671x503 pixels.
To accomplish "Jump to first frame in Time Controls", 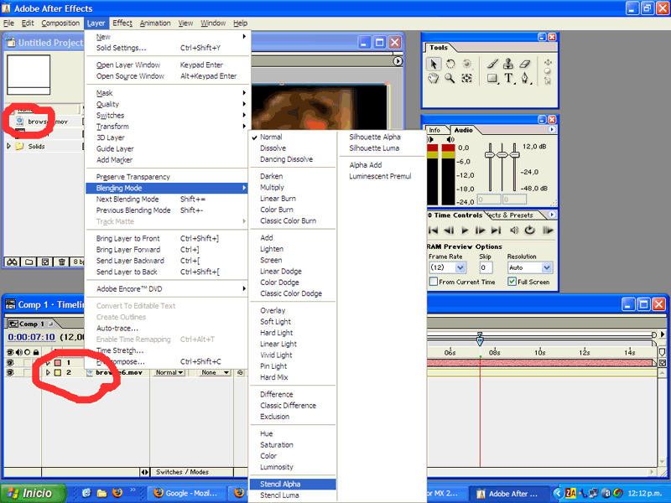I will pyautogui.click(x=433, y=231).
